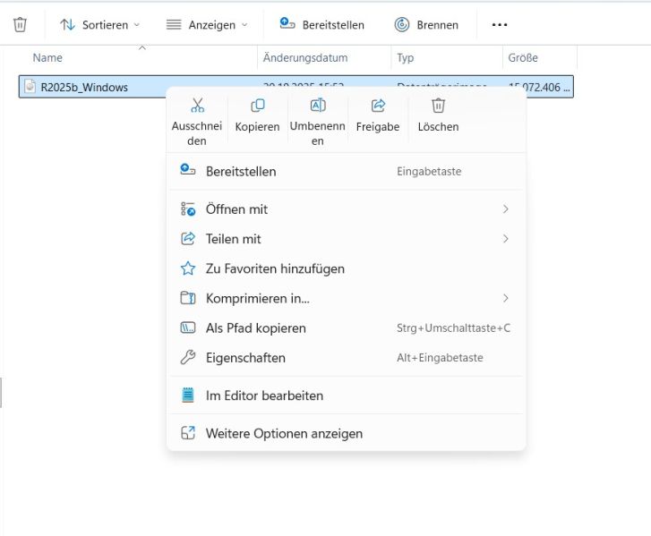Click the Umbenennen rename icon
This screenshot has height=536, width=651.
point(317,106)
